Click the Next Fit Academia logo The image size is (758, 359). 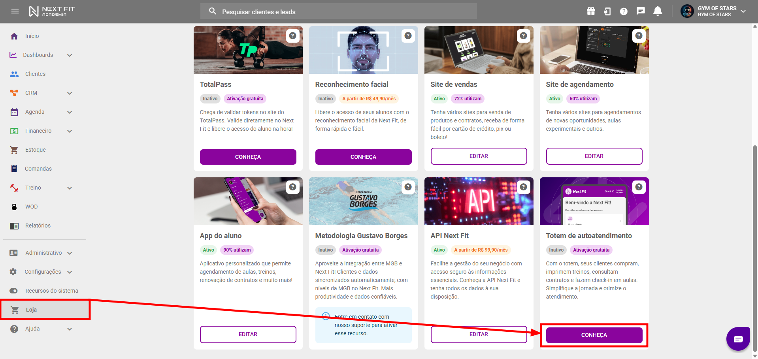pos(52,11)
